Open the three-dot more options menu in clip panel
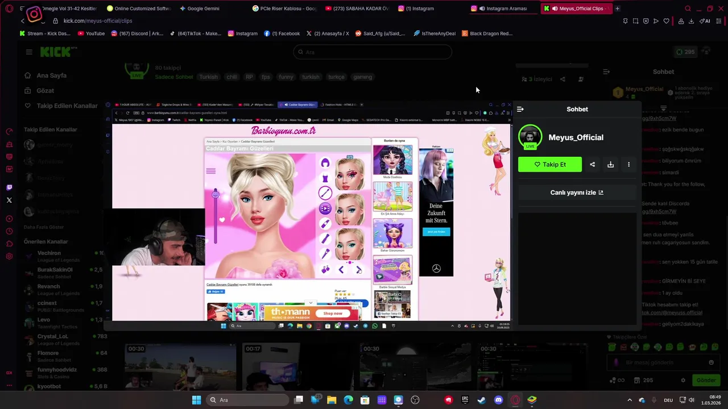Image resolution: width=728 pixels, height=409 pixels. pyautogui.click(x=628, y=165)
